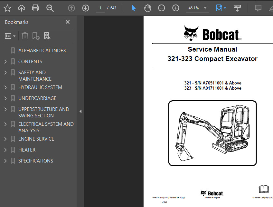Click the 'Bookmarks' panel title
273x207 pixels.
16,22
